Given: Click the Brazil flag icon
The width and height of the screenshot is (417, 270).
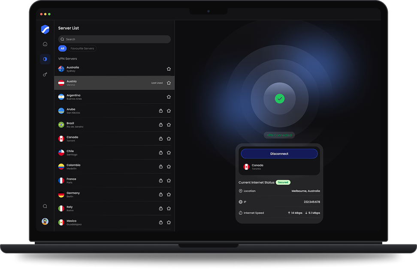Looking at the screenshot, I should pos(61,125).
